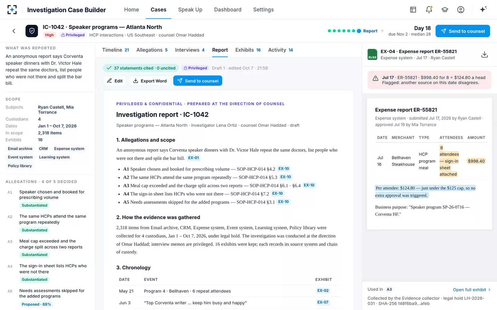This screenshot has width=497, height=310.
Task: Click the 8 attendees sign-in sheet cell
Action: point(449,161)
